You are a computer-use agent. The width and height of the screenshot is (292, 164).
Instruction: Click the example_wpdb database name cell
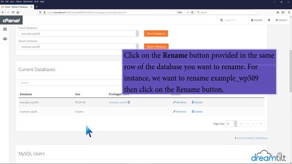tap(28, 112)
